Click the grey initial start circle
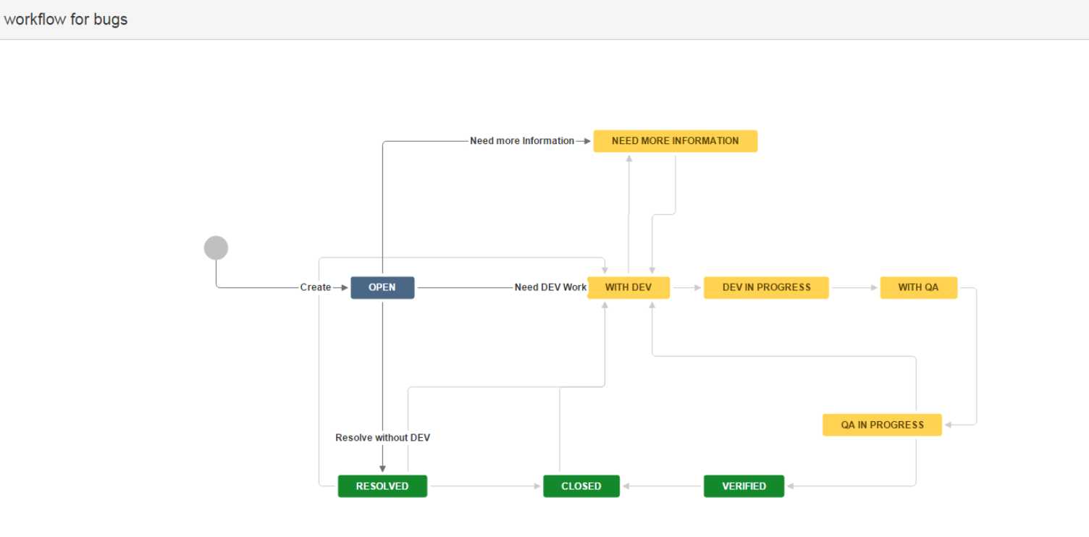Screen dimensions: 1089x537 coord(216,248)
